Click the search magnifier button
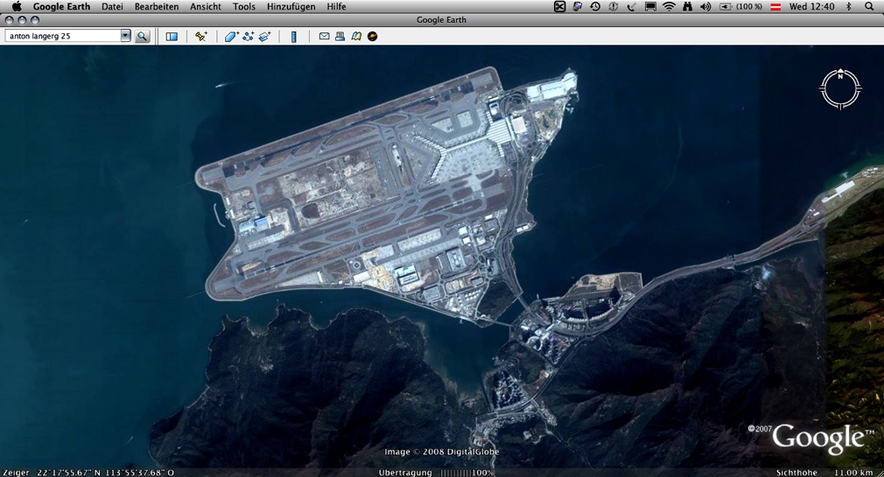Screen dimensions: 884x477 (x=142, y=37)
